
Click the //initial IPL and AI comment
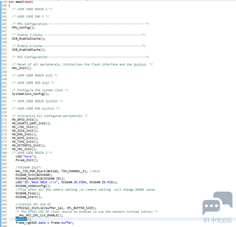33,204
